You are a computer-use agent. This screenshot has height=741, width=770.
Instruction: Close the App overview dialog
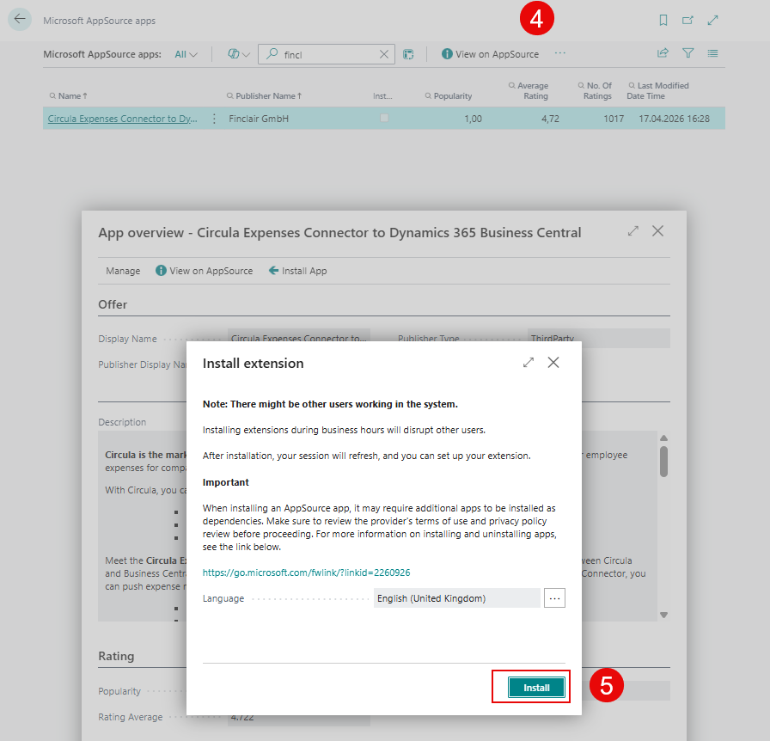click(x=657, y=231)
